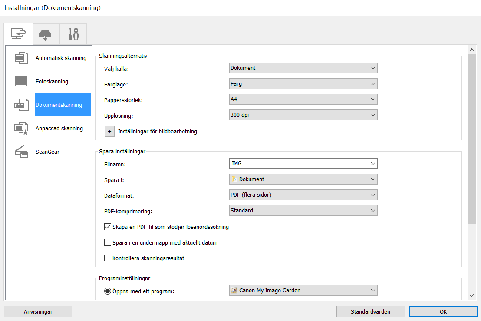Click the Filnamn IMG input field

coord(299,163)
